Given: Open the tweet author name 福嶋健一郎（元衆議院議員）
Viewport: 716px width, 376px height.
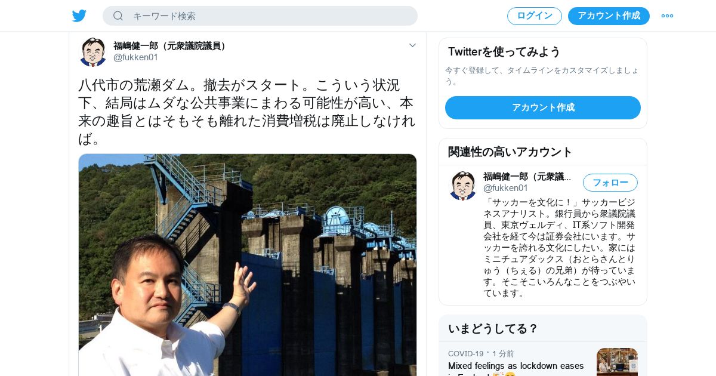Looking at the screenshot, I should click(x=171, y=46).
